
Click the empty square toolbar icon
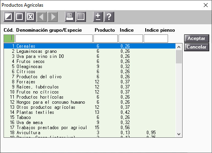20,17
